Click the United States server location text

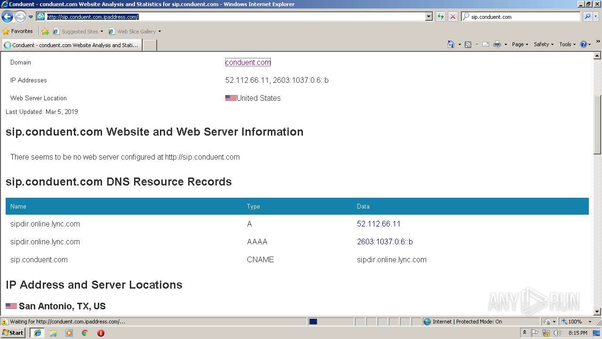[258, 98]
